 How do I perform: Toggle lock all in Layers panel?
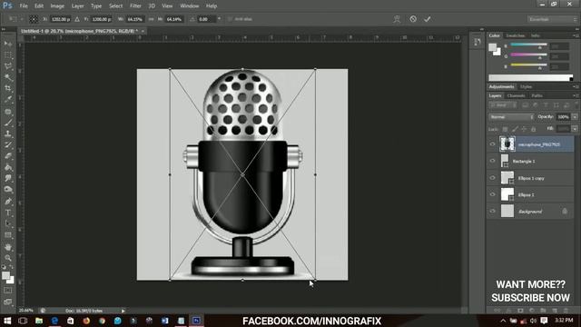pos(533,129)
